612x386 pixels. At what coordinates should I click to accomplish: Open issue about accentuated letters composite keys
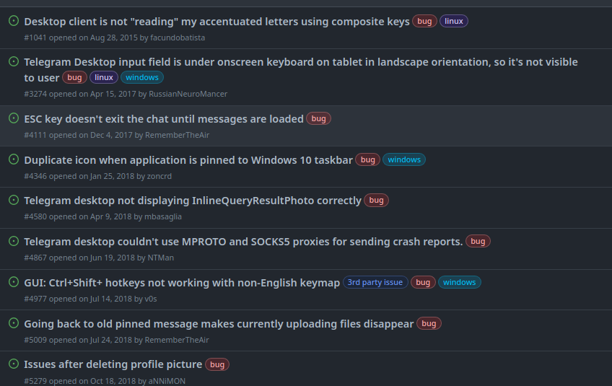[x=217, y=22]
